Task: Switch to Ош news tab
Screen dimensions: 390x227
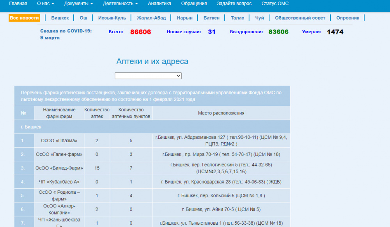Action: (x=83, y=18)
